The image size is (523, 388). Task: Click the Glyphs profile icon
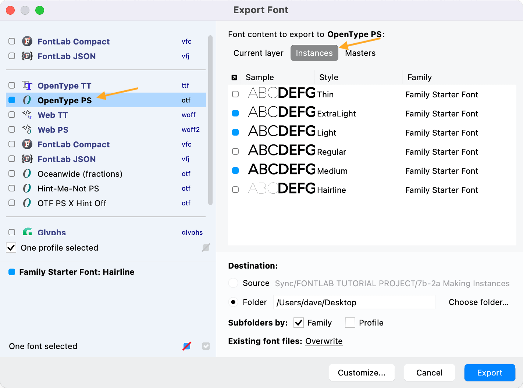coord(27,231)
